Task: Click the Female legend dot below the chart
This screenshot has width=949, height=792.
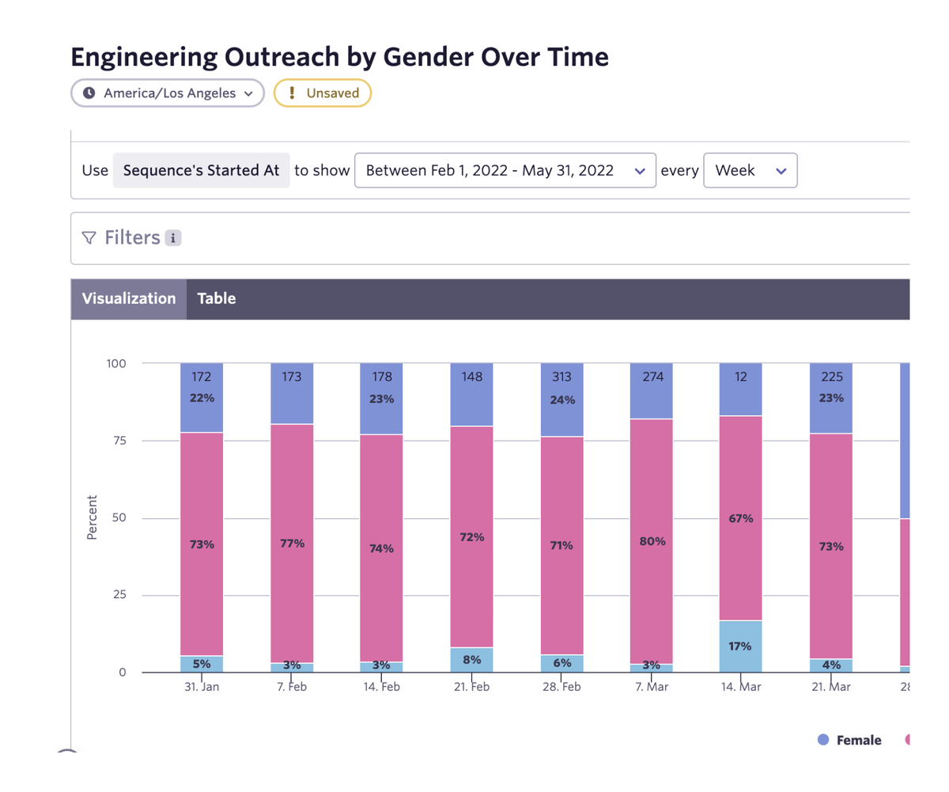Action: tap(822, 740)
